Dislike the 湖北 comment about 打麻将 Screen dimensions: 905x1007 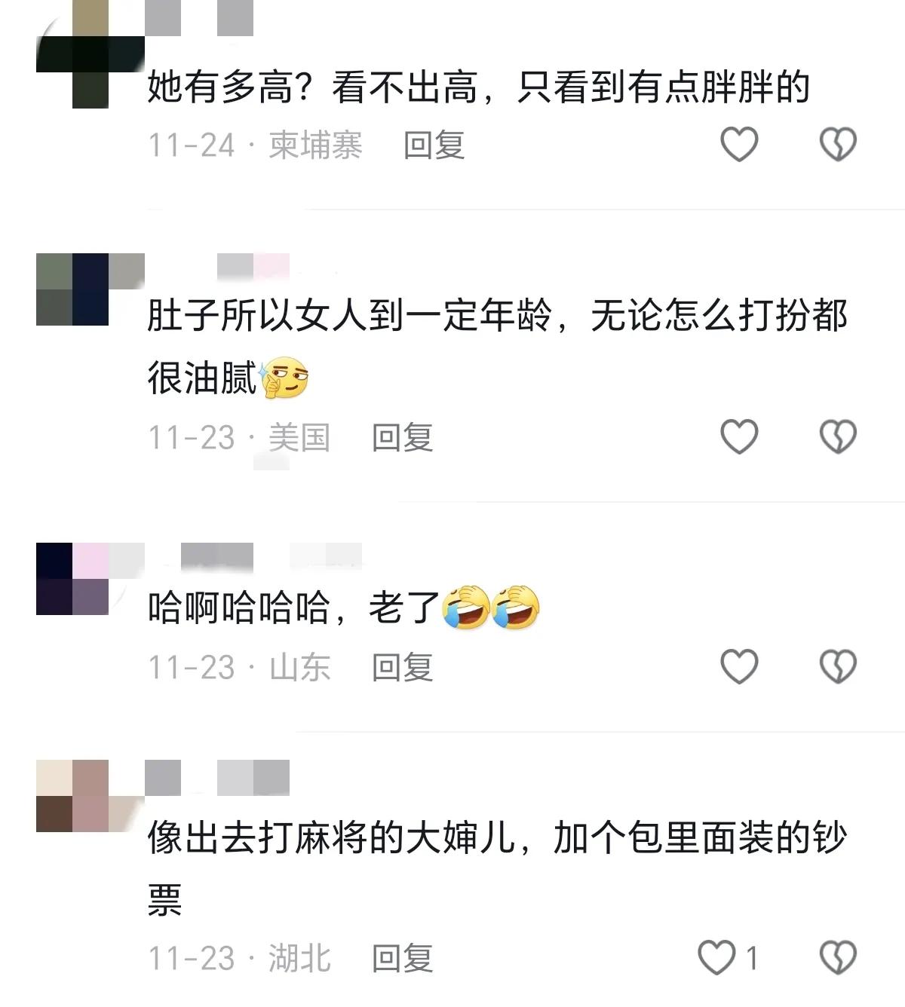point(838,958)
